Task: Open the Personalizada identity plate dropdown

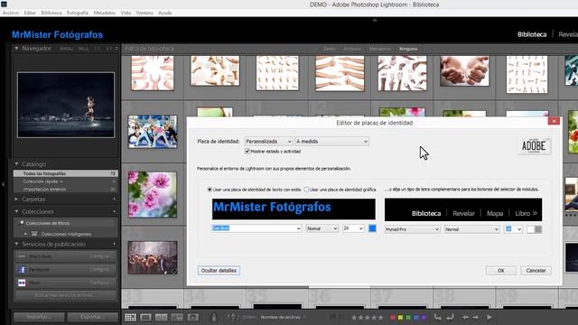Action: 268,142
